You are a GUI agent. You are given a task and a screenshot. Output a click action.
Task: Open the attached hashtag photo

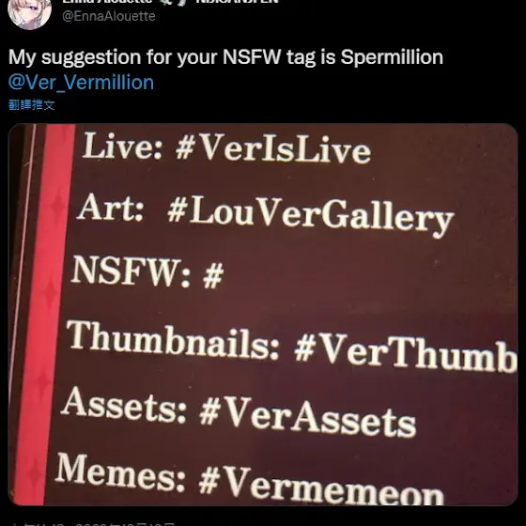click(x=263, y=315)
